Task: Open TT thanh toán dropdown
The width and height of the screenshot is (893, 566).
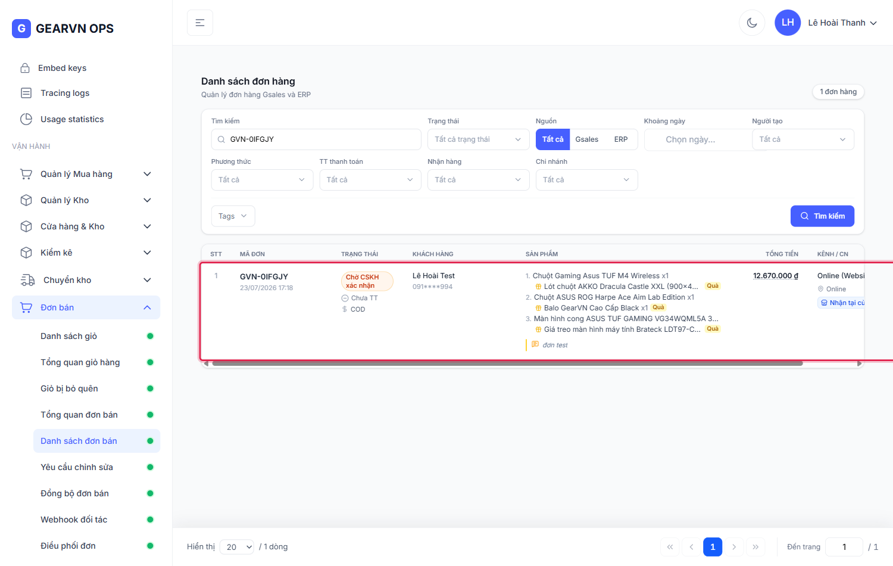Action: [370, 180]
